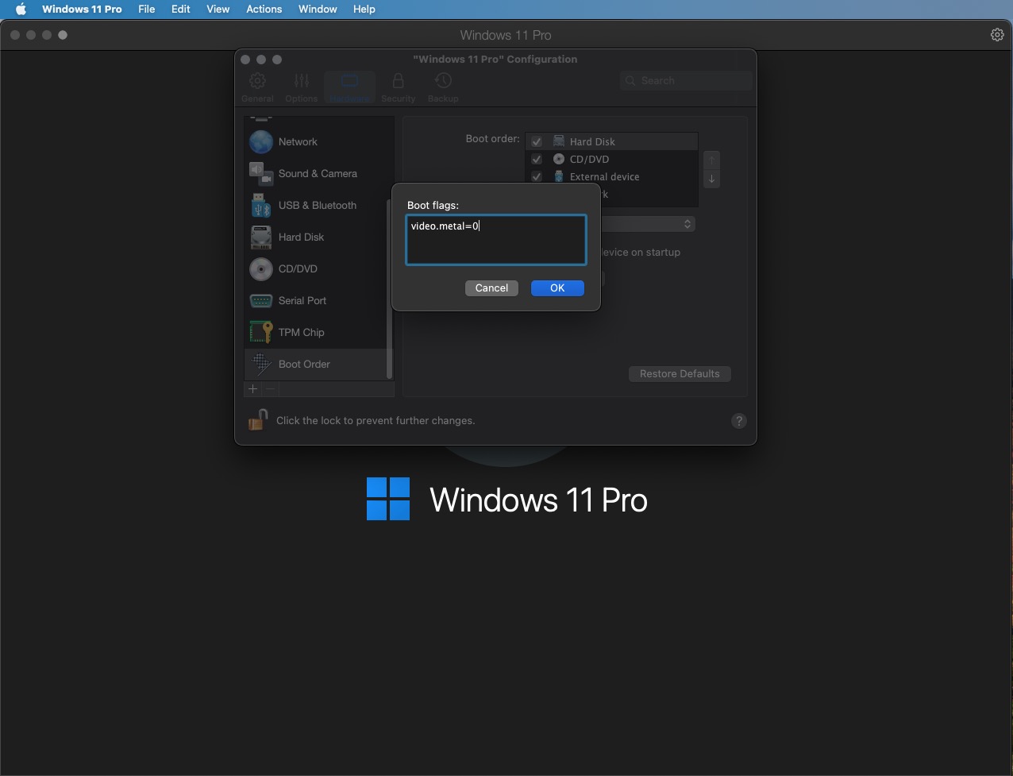
Task: Click Restore Defaults button
Action: coord(680,374)
